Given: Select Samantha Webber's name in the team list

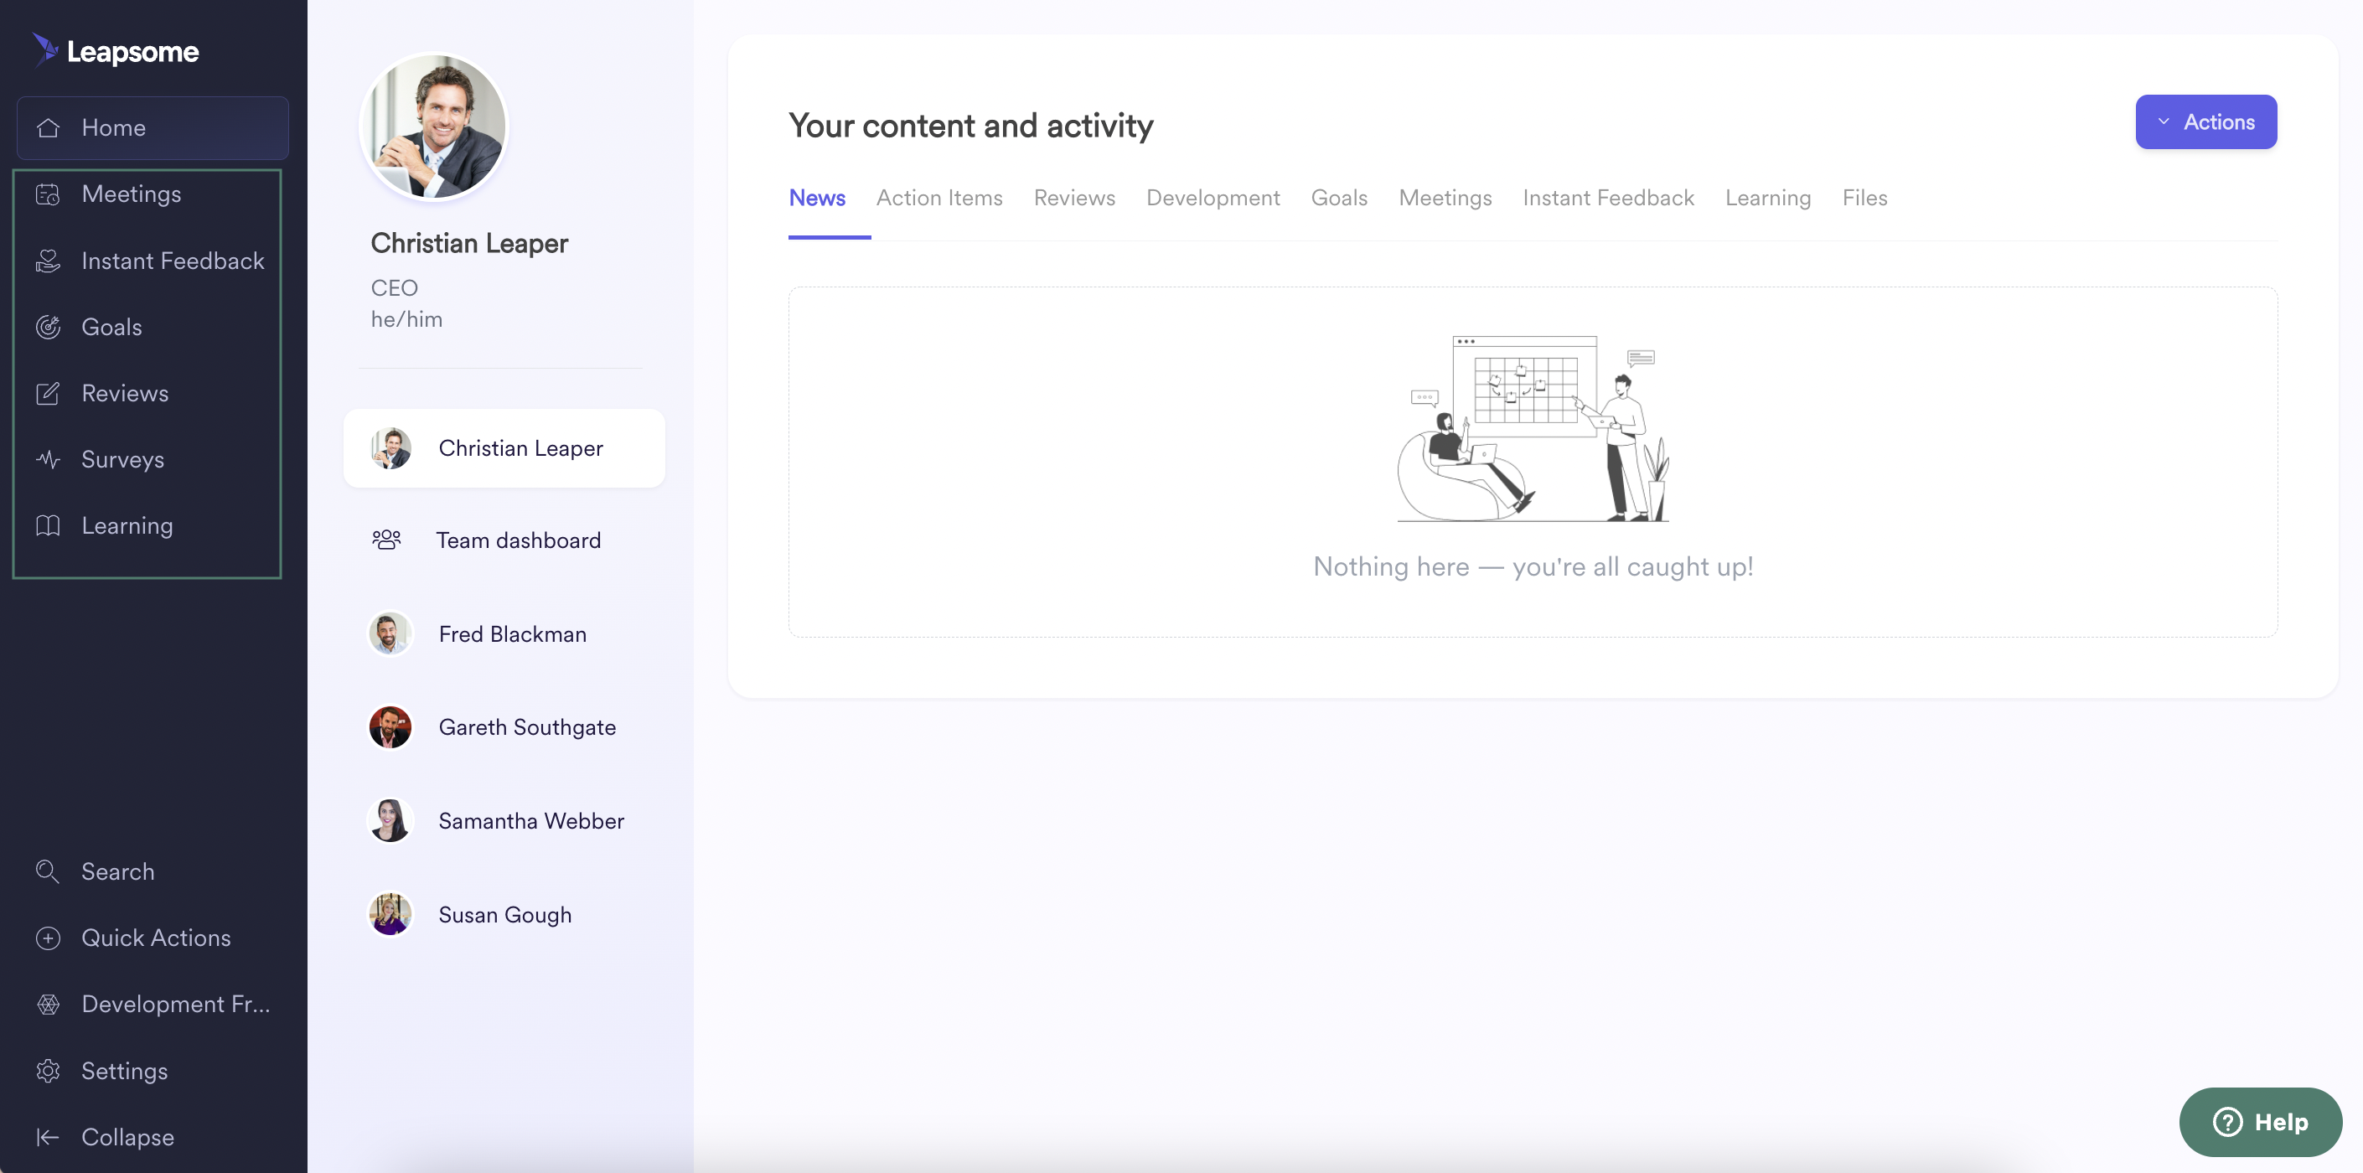Looking at the screenshot, I should 531,822.
